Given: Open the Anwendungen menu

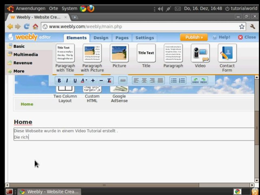Looking at the screenshot, I should click(x=31, y=8).
